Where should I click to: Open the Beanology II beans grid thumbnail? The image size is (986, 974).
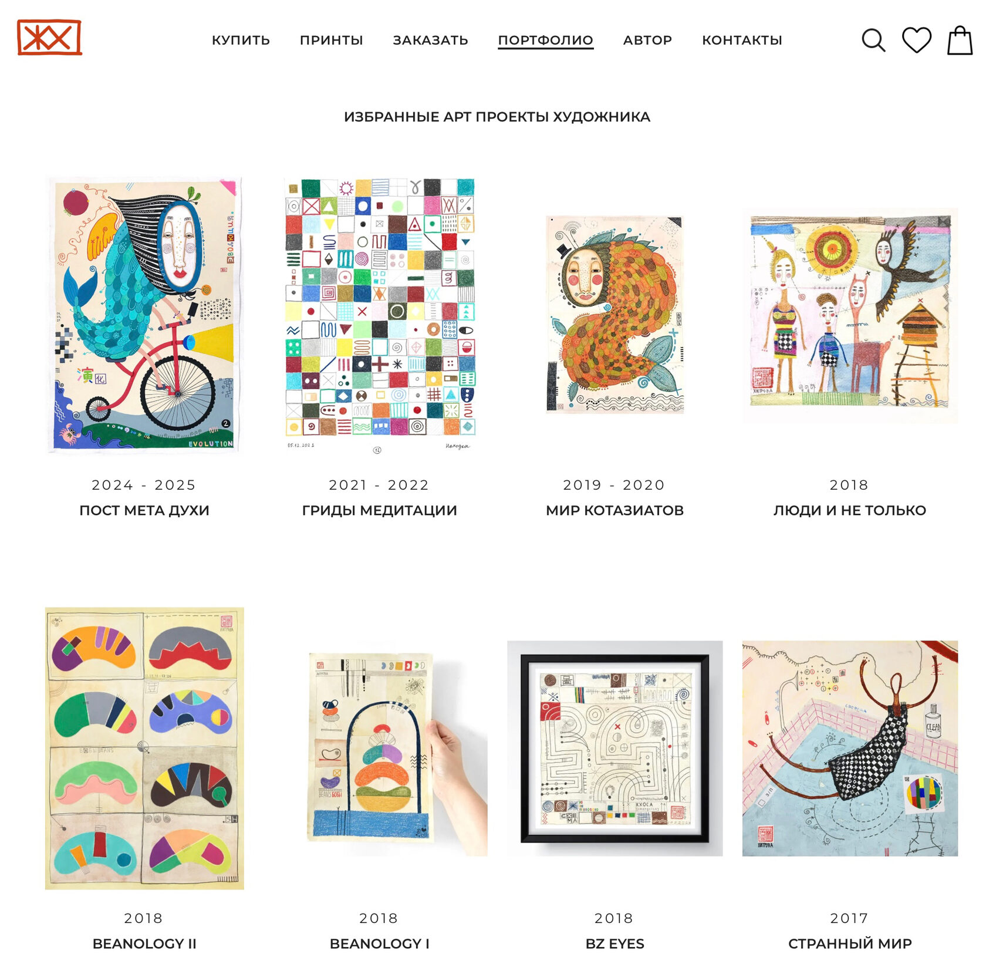144,748
